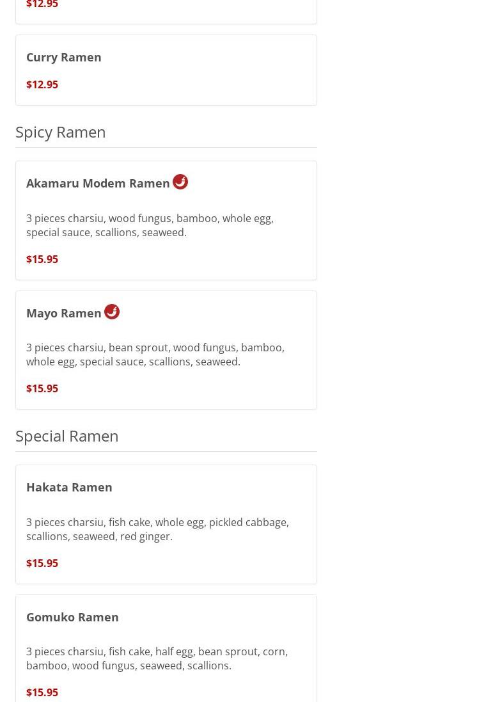
Task: Open the Hakata Ramen item
Action: click(x=166, y=524)
